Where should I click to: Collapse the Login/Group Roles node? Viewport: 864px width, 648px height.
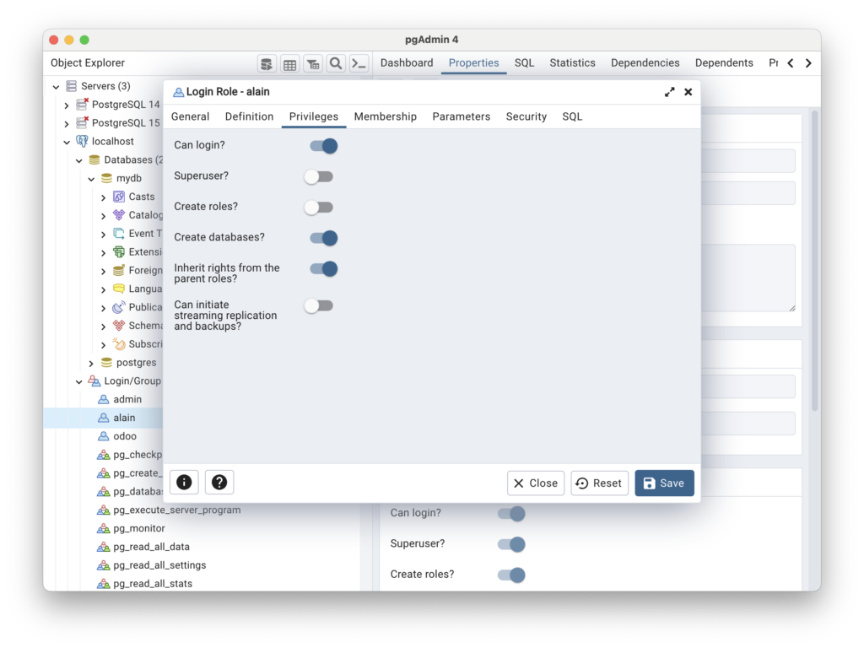click(x=78, y=381)
